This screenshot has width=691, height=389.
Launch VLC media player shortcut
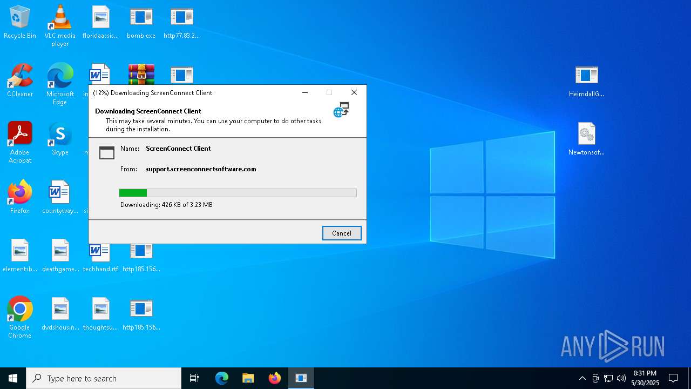60,26
